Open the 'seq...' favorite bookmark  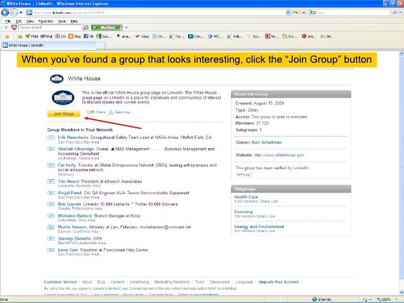point(309,36)
